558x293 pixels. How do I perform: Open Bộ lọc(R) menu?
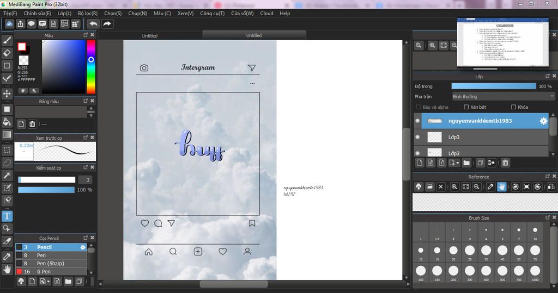coord(88,13)
